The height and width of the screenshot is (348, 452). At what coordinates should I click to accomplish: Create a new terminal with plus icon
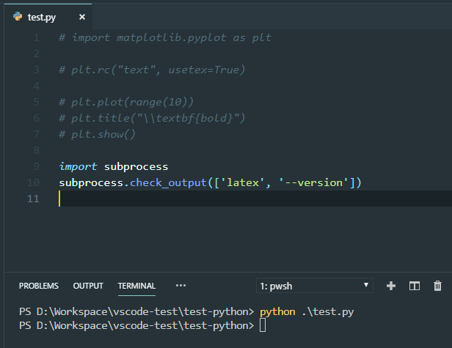point(391,286)
